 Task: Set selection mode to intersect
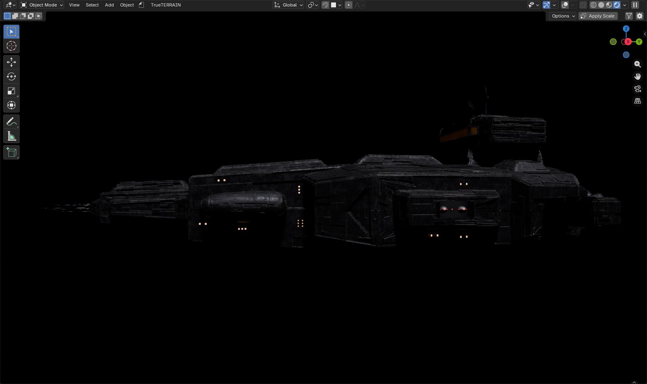coord(38,16)
